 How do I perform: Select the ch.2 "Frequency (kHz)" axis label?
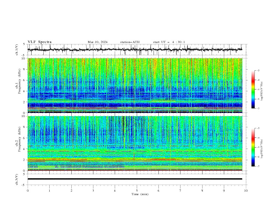pyautogui.click(x=20, y=139)
